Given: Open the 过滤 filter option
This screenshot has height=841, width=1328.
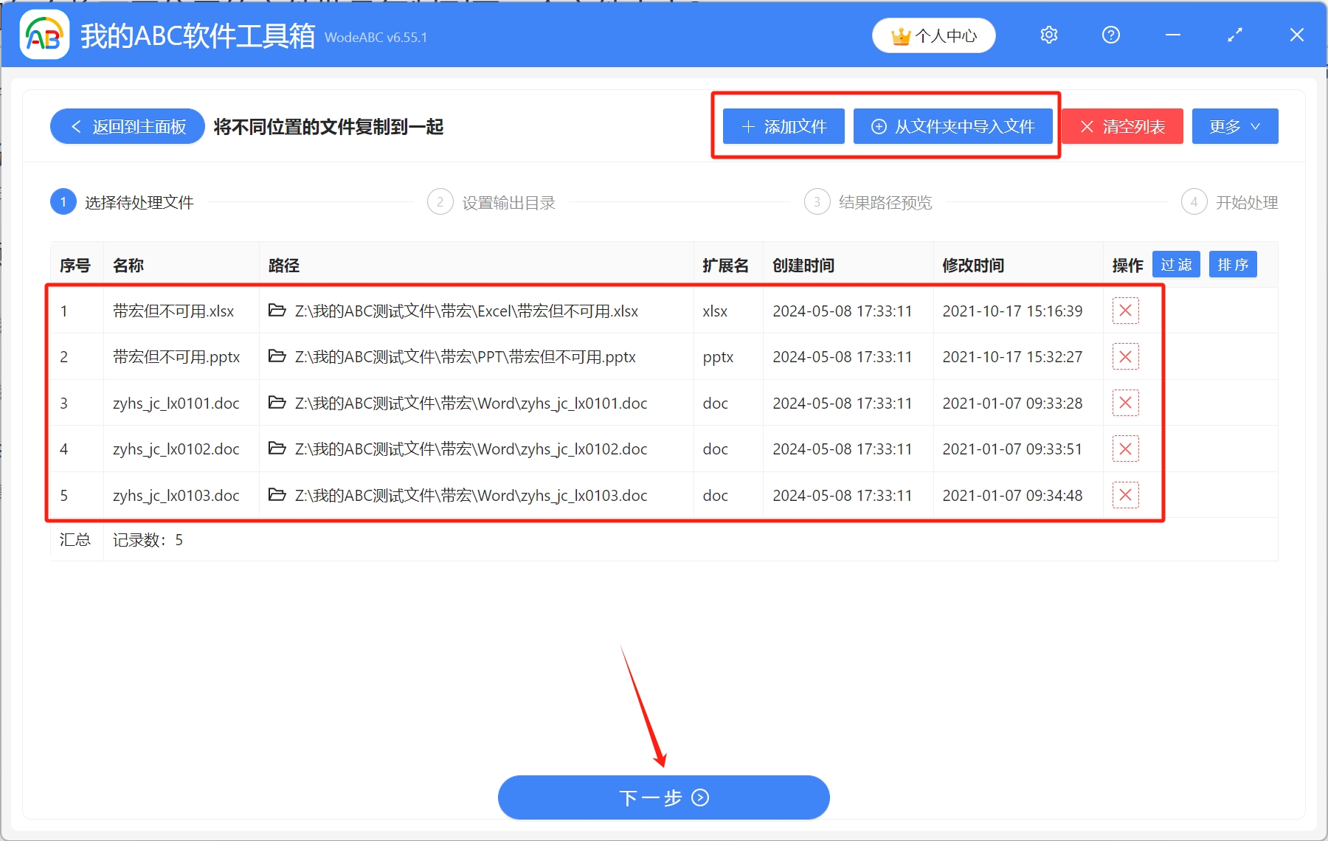Looking at the screenshot, I should 1177,264.
